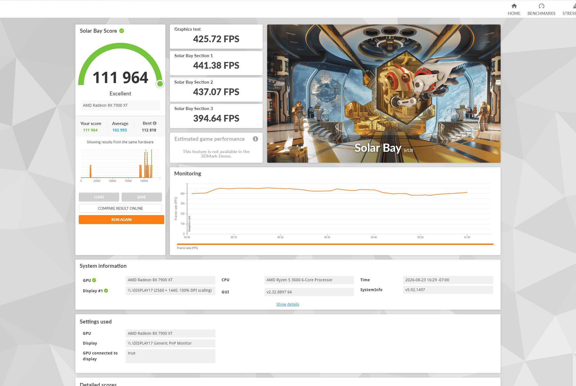Click the Monitoring panel heading
The width and height of the screenshot is (576, 386).
pyautogui.click(x=188, y=173)
